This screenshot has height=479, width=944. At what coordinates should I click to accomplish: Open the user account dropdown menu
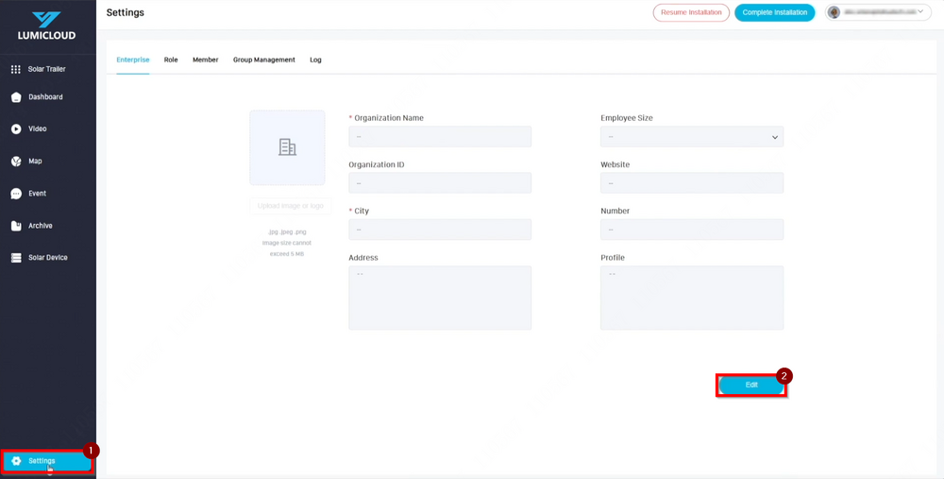(x=878, y=12)
